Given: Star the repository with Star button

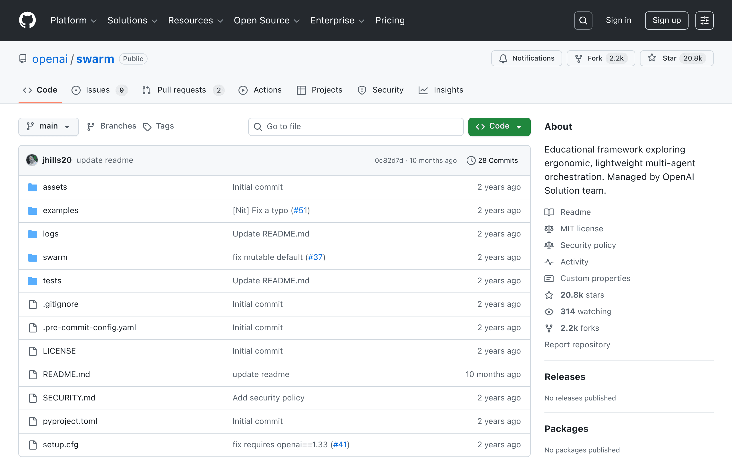Looking at the screenshot, I should (x=677, y=58).
